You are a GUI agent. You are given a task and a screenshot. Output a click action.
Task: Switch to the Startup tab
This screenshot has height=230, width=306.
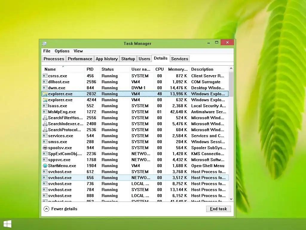coord(128,59)
